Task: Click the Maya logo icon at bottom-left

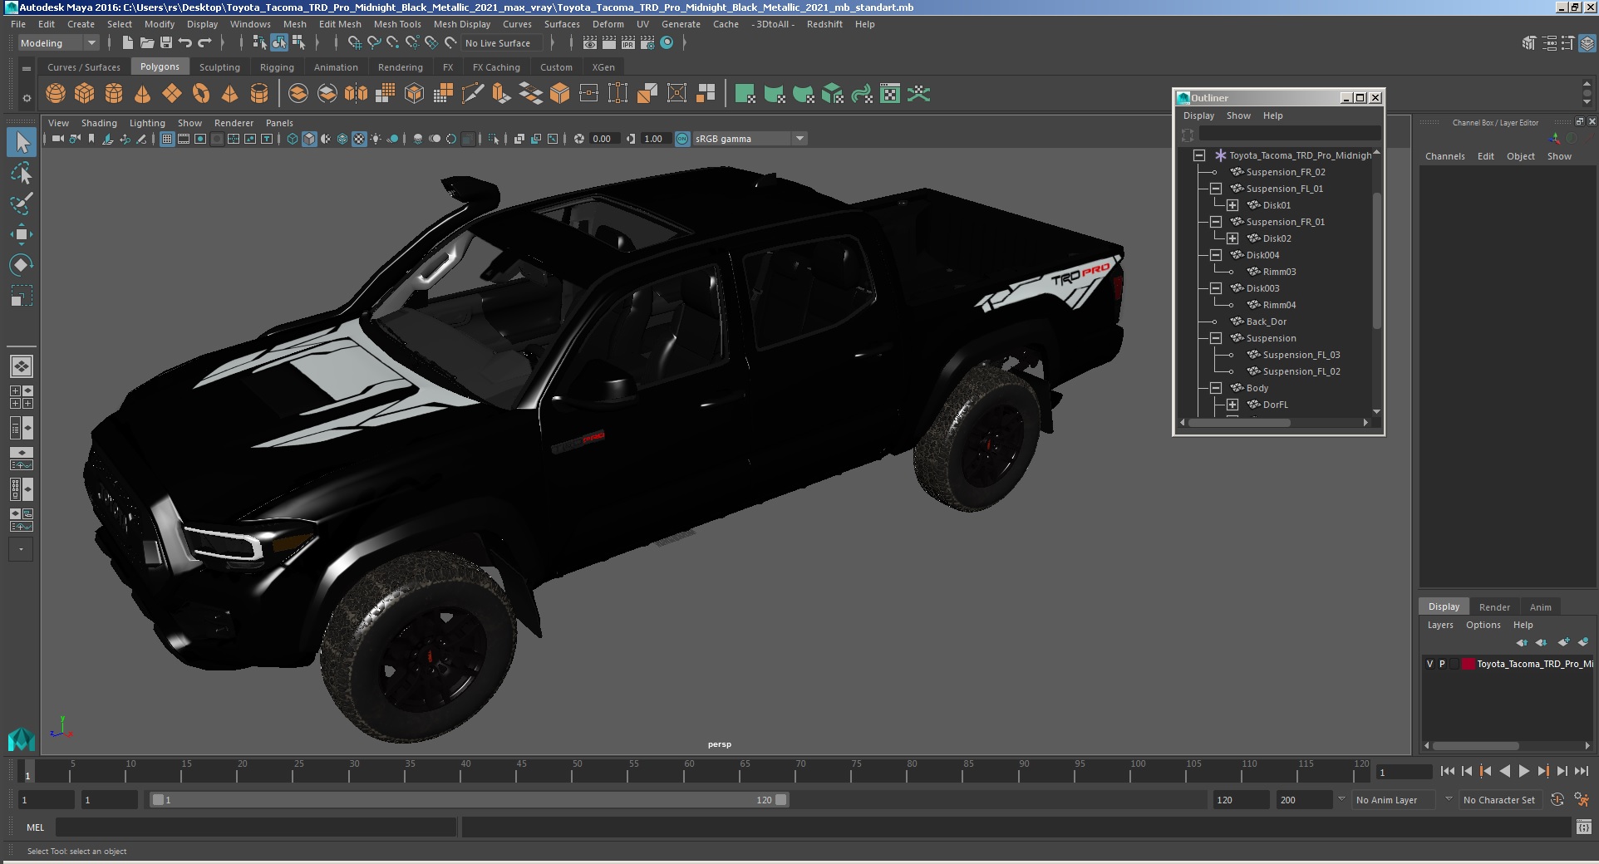Action: pos(21,739)
